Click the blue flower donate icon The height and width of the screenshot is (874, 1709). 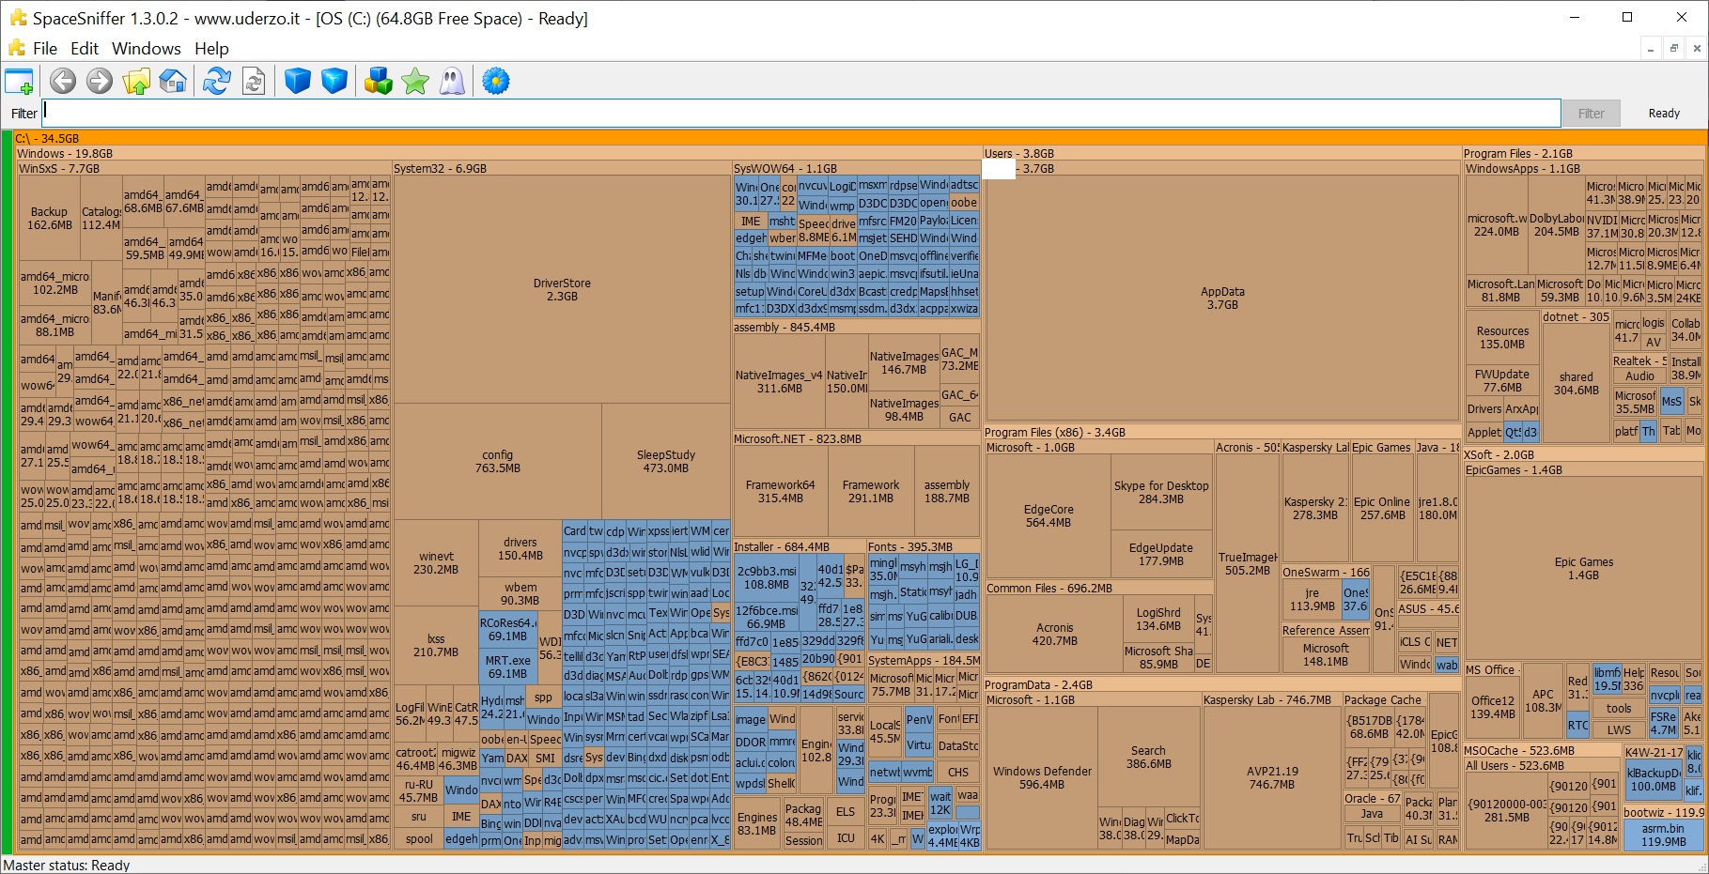(x=496, y=82)
